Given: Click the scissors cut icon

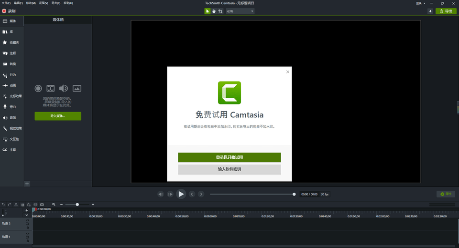Looking at the screenshot, I should coord(16,204).
